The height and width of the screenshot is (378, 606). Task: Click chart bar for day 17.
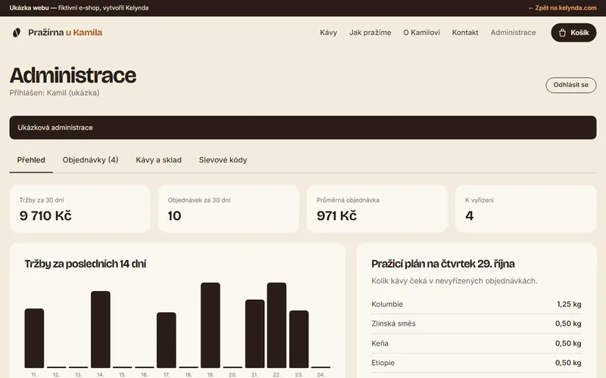167,340
